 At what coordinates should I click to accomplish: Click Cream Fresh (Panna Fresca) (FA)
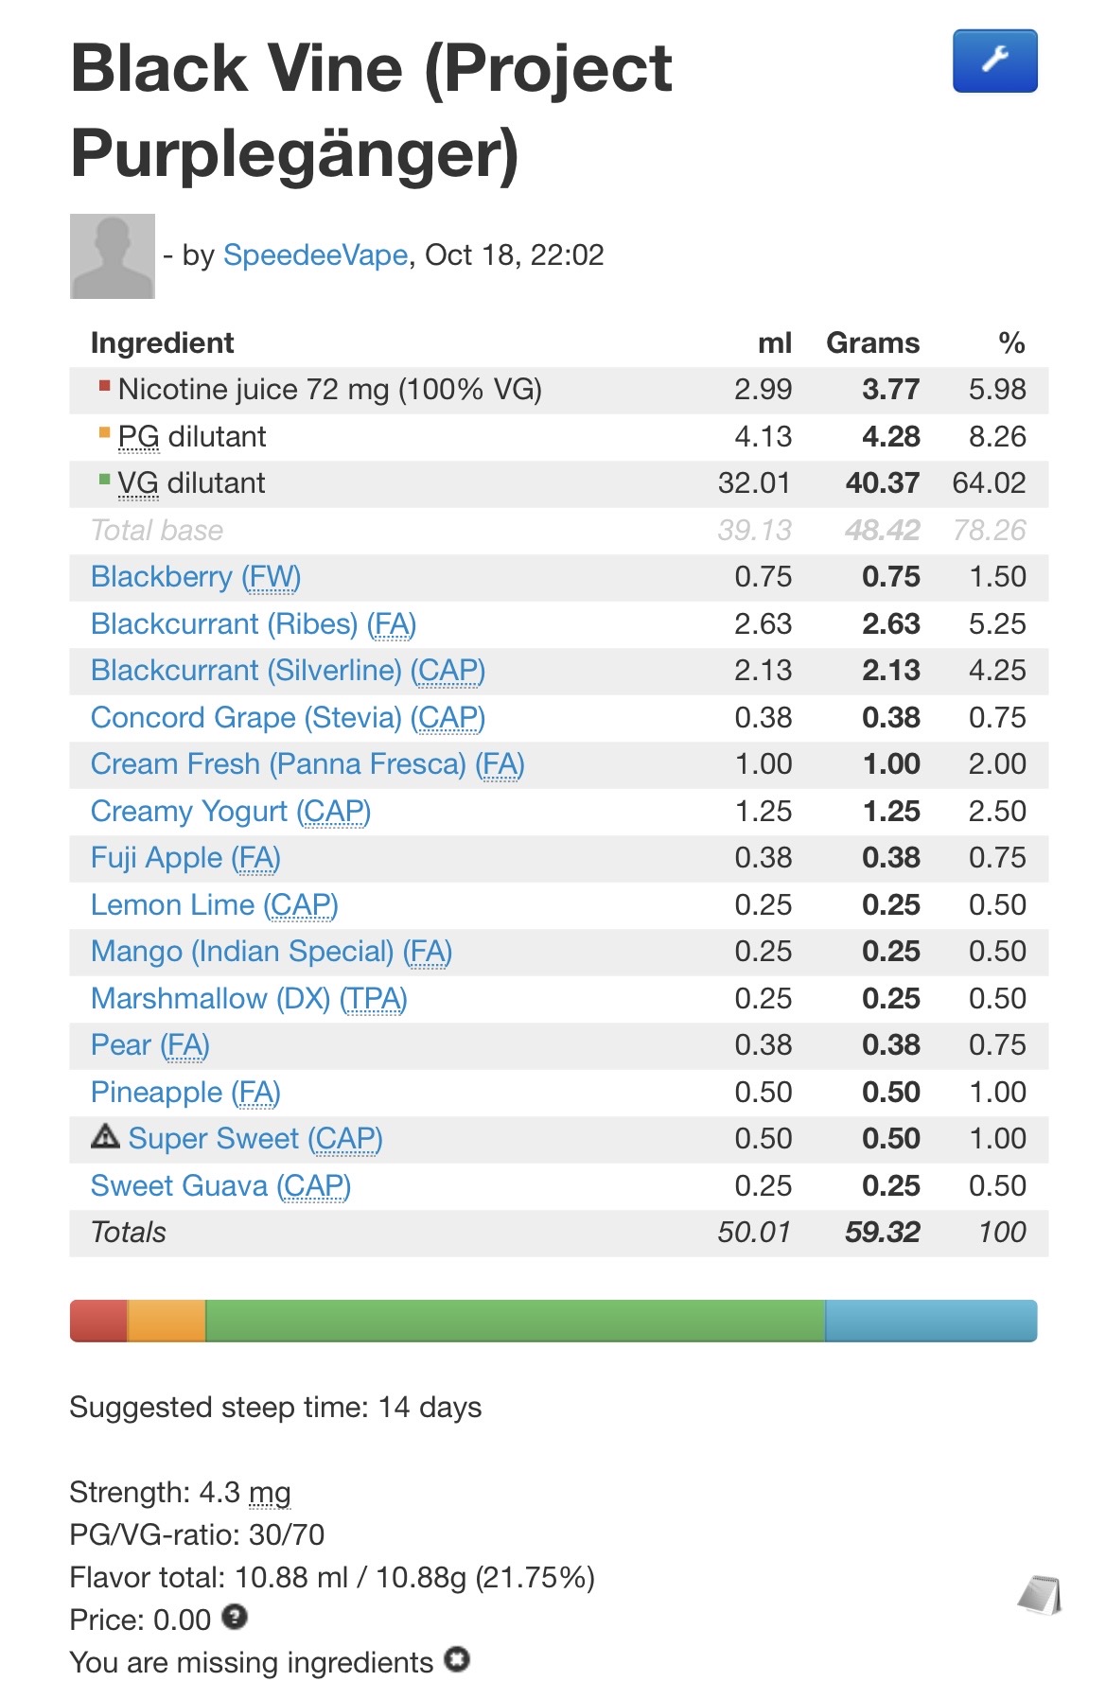click(x=307, y=764)
